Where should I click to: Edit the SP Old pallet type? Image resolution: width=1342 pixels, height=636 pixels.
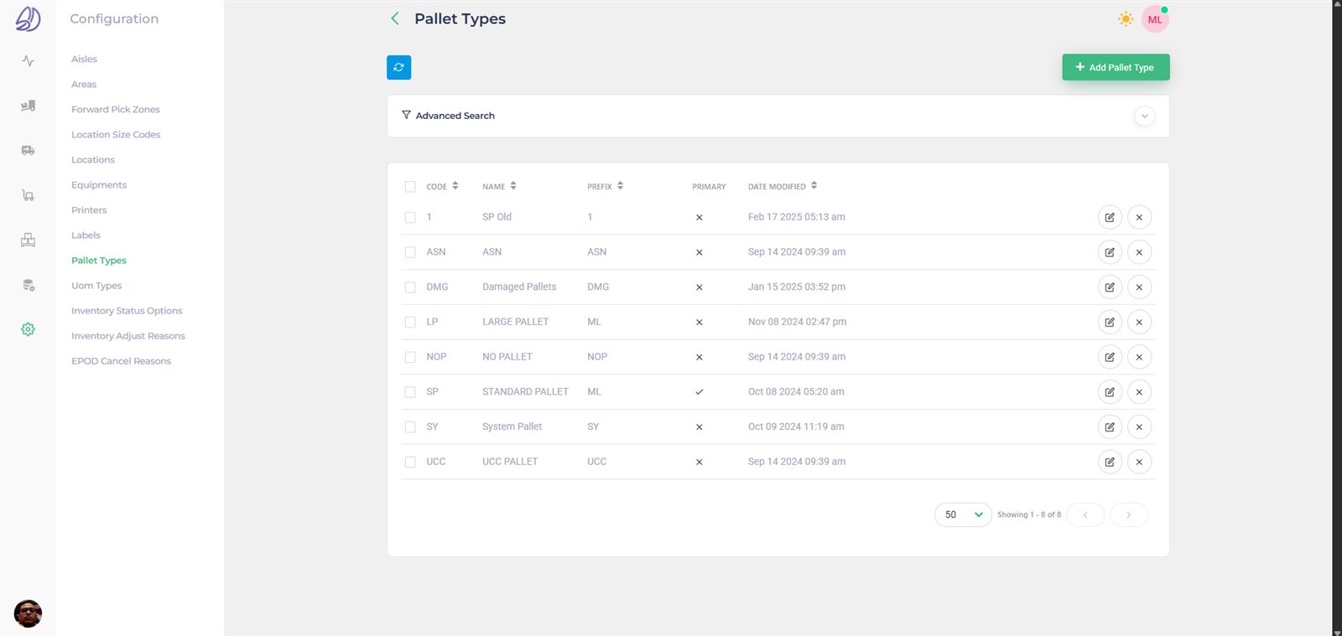click(x=1110, y=217)
